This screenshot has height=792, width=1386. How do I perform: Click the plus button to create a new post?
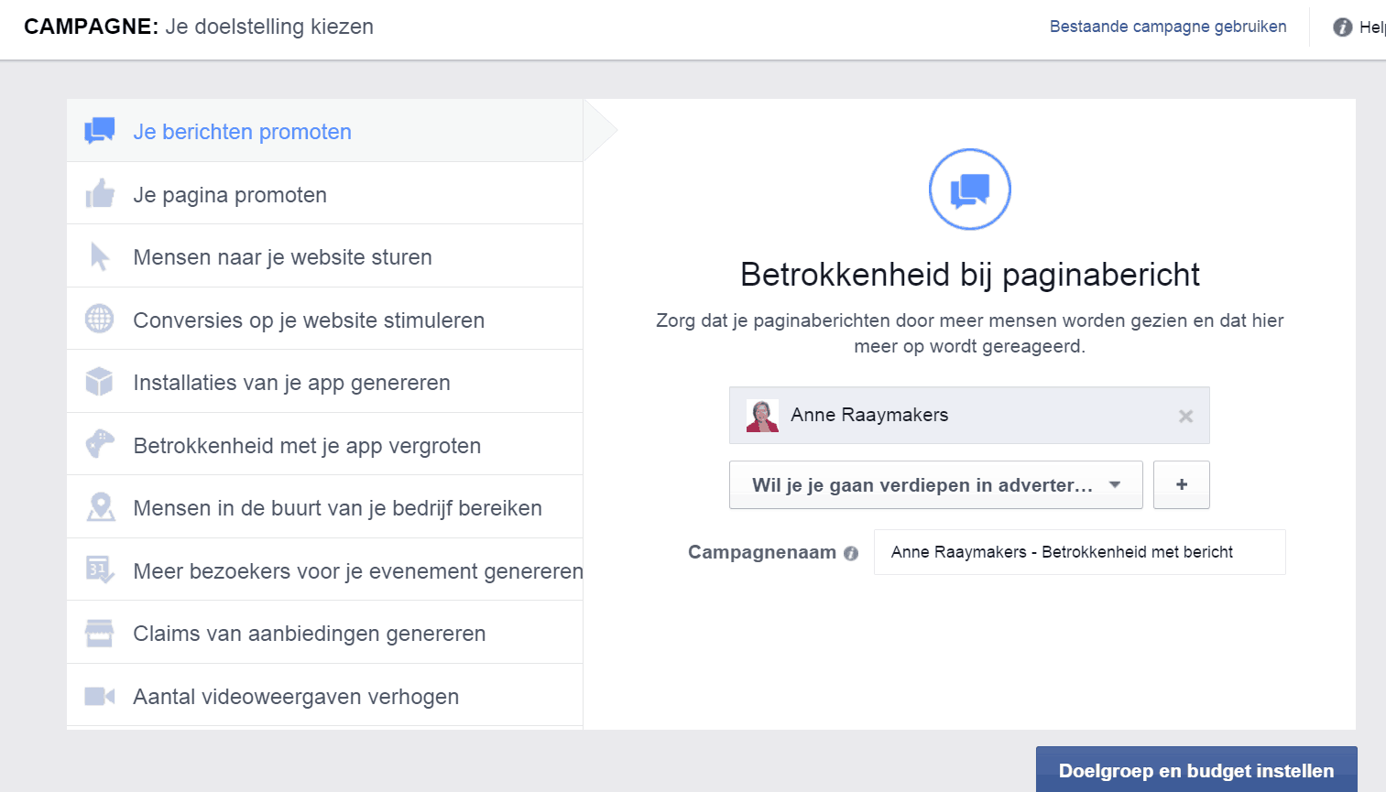[x=1182, y=485]
